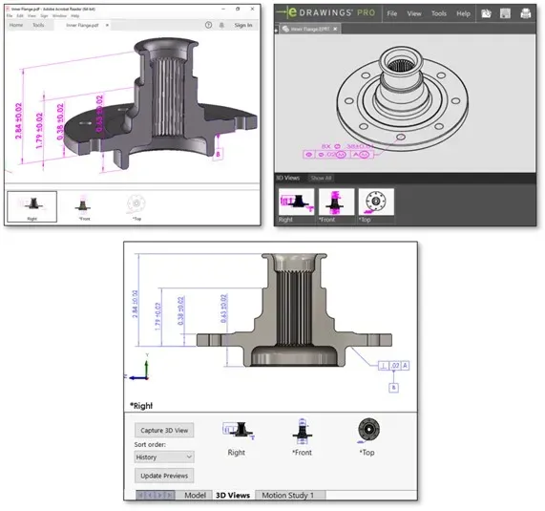Select the *Front 3D view thumbnail in SOLIDWORKS
This screenshot has height=511, width=545.
[302, 437]
